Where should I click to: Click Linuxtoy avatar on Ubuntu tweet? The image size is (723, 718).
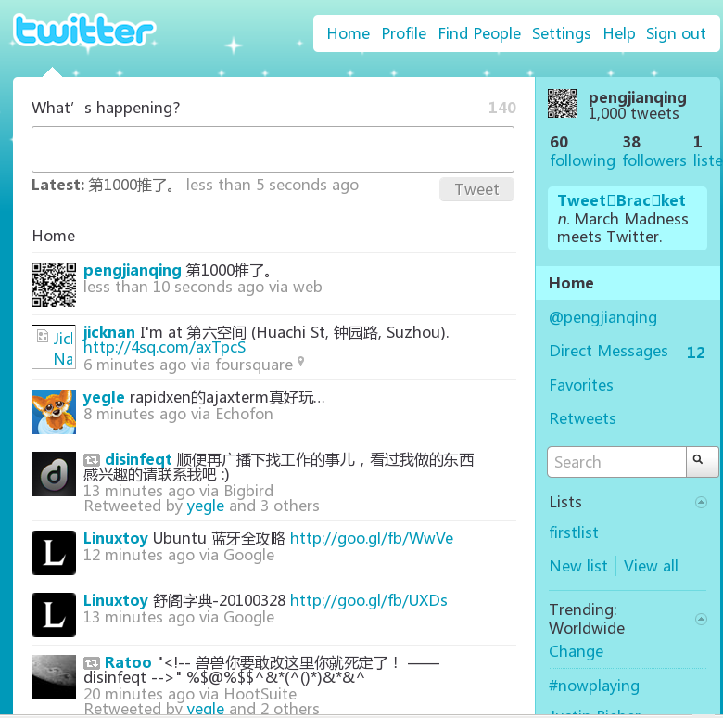54,553
